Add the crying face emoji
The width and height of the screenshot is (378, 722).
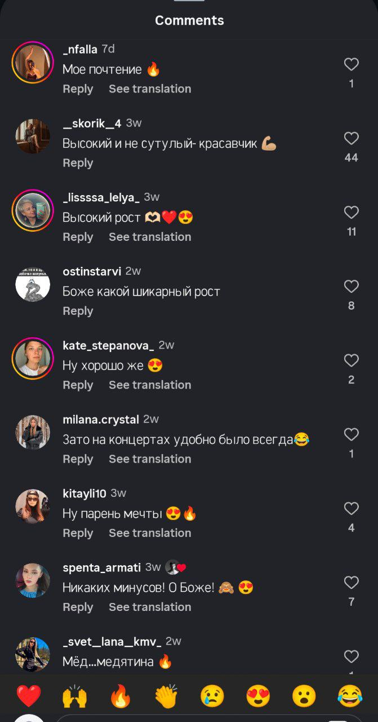point(212,696)
